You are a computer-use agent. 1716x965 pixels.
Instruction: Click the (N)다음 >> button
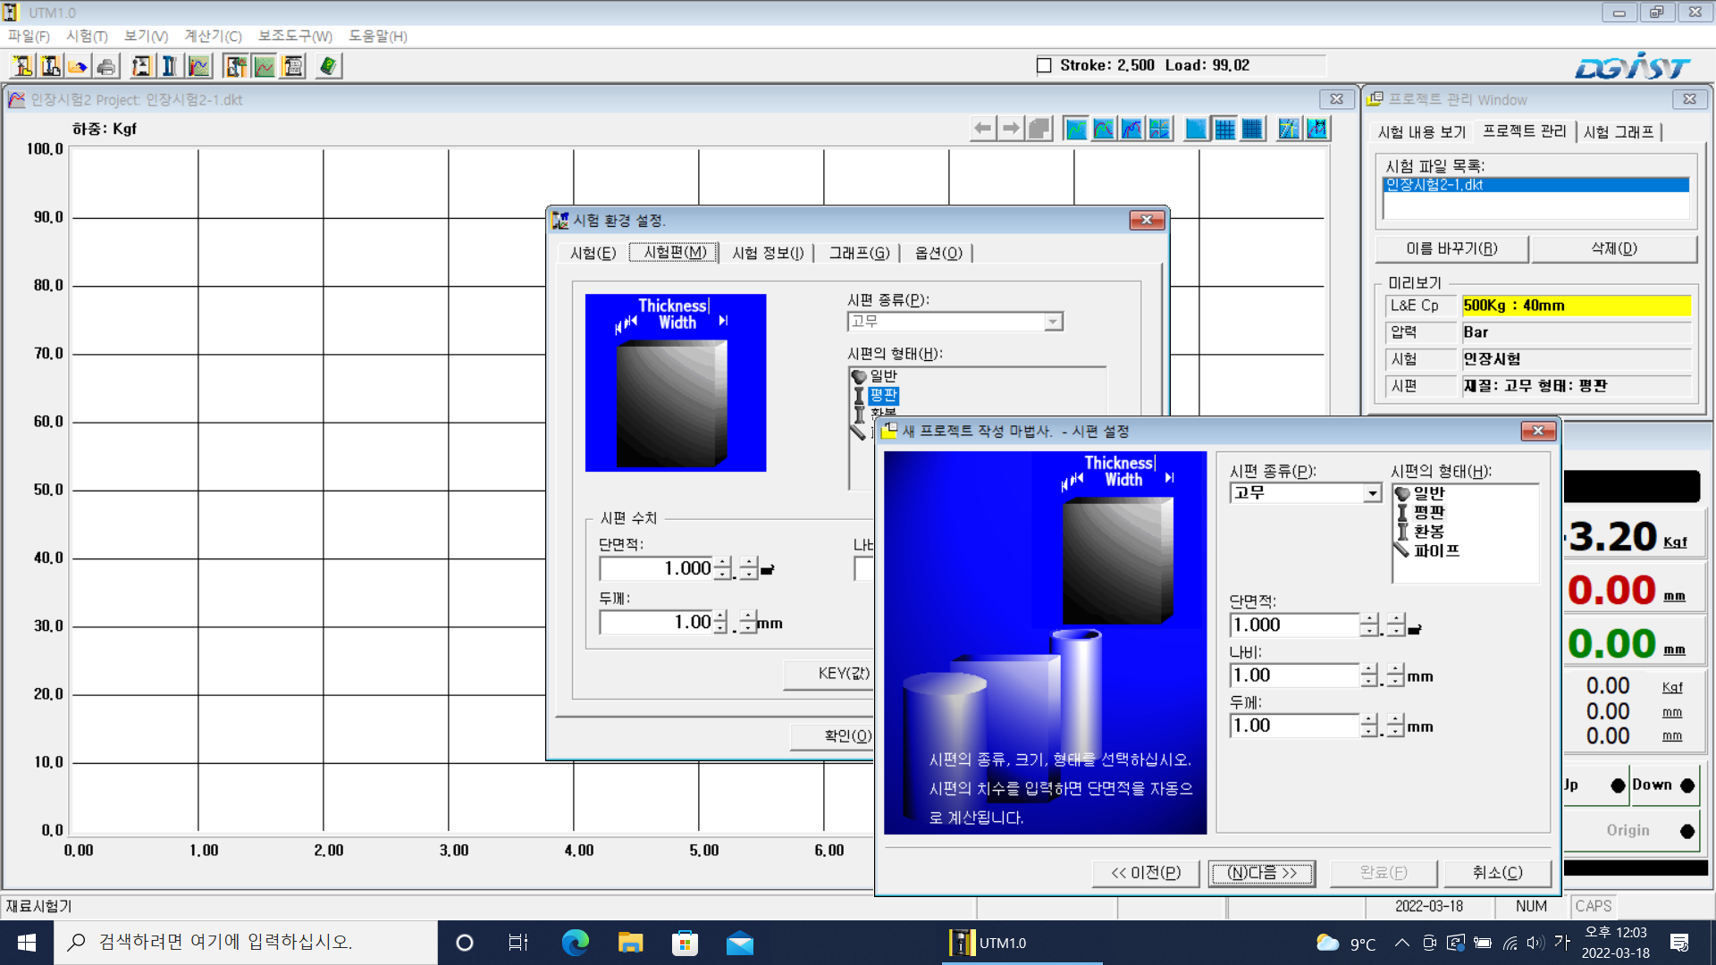point(1262,873)
